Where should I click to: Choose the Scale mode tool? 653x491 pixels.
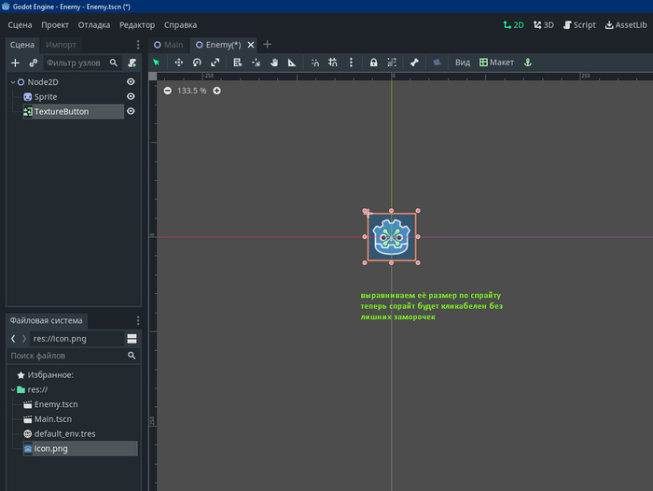tap(215, 63)
